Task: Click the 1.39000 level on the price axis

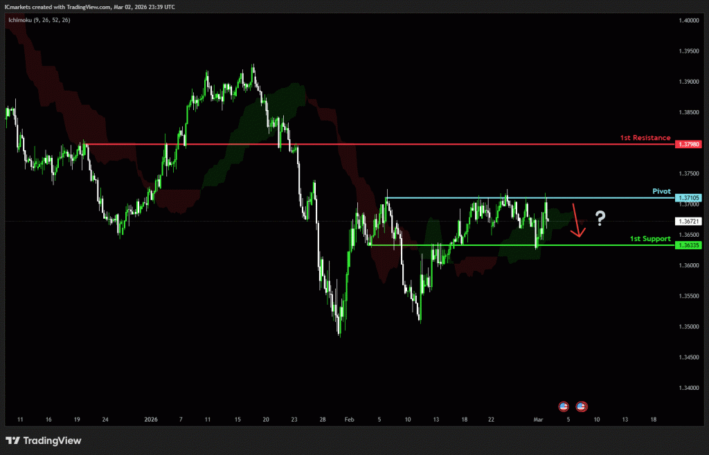Action: 690,82
